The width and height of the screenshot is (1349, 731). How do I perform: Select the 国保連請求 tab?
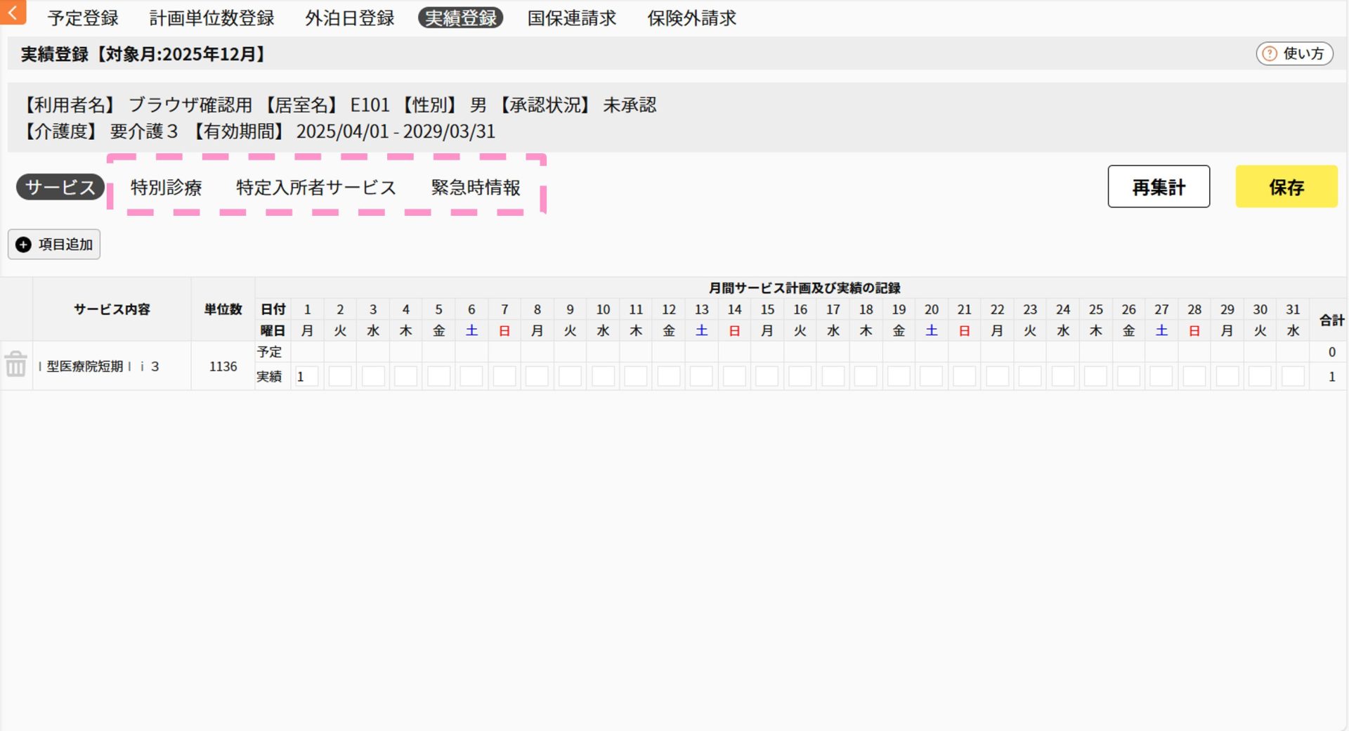pyautogui.click(x=571, y=18)
